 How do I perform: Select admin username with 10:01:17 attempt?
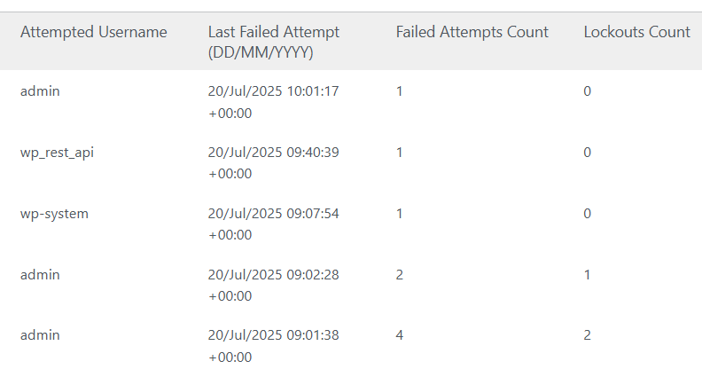[x=40, y=91]
